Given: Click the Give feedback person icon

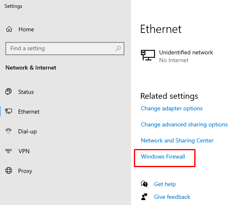Looking at the screenshot, I should tap(144, 197).
